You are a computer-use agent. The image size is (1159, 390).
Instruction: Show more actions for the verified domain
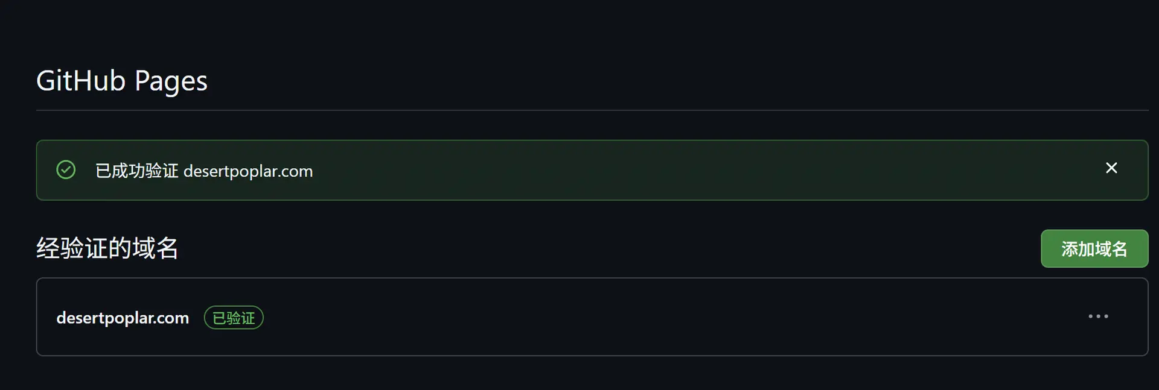click(x=1098, y=316)
